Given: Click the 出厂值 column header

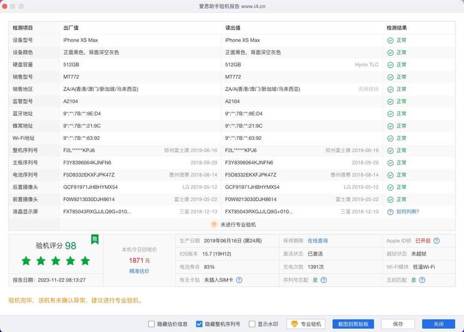Looking at the screenshot, I should [x=71, y=28].
